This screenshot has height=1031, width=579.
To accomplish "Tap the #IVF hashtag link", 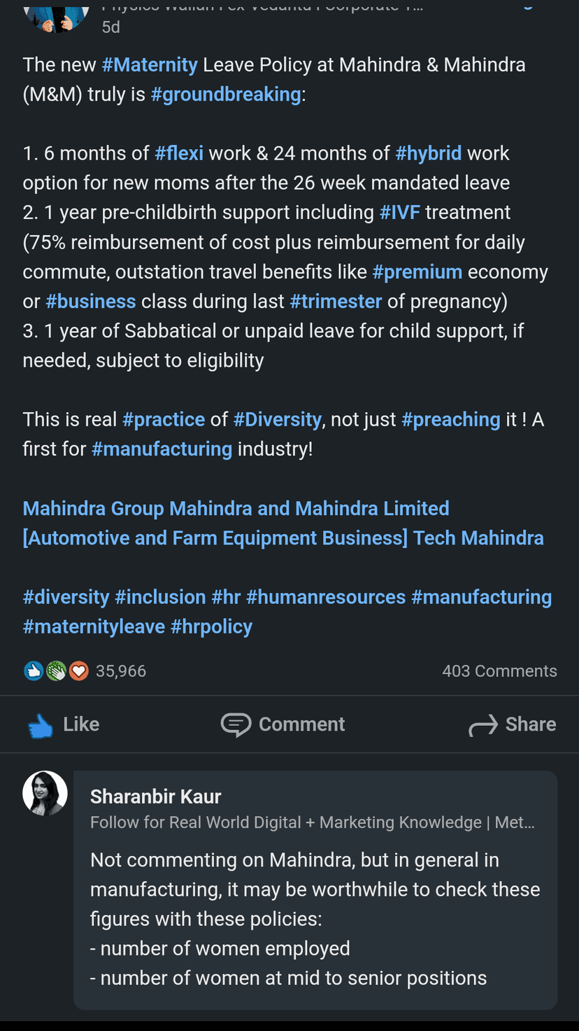I will click(399, 213).
